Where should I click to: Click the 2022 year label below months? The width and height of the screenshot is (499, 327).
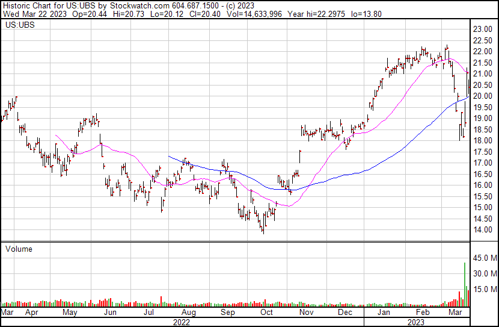click(182, 322)
